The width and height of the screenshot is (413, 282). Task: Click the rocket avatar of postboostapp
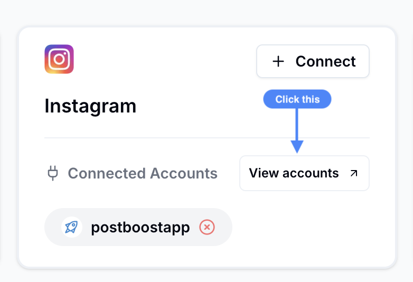(72, 227)
